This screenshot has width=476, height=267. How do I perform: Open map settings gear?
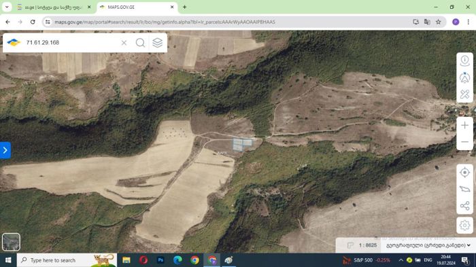tap(464, 226)
